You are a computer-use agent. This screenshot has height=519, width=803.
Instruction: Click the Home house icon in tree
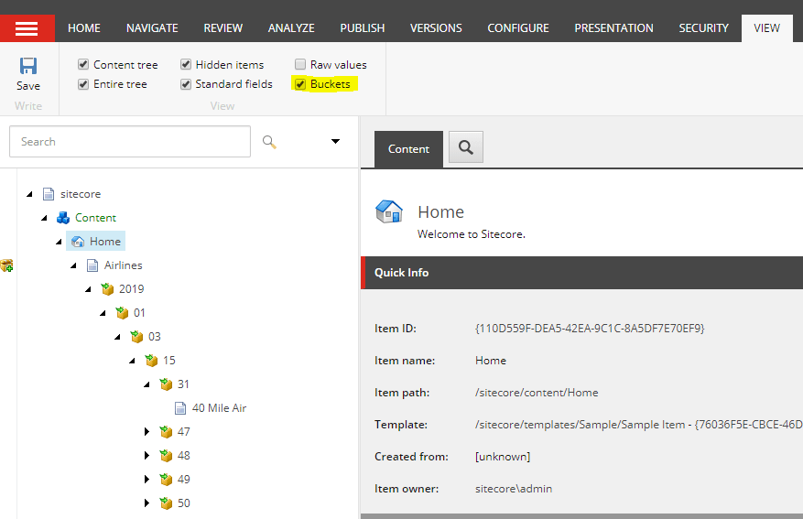pyautogui.click(x=78, y=242)
